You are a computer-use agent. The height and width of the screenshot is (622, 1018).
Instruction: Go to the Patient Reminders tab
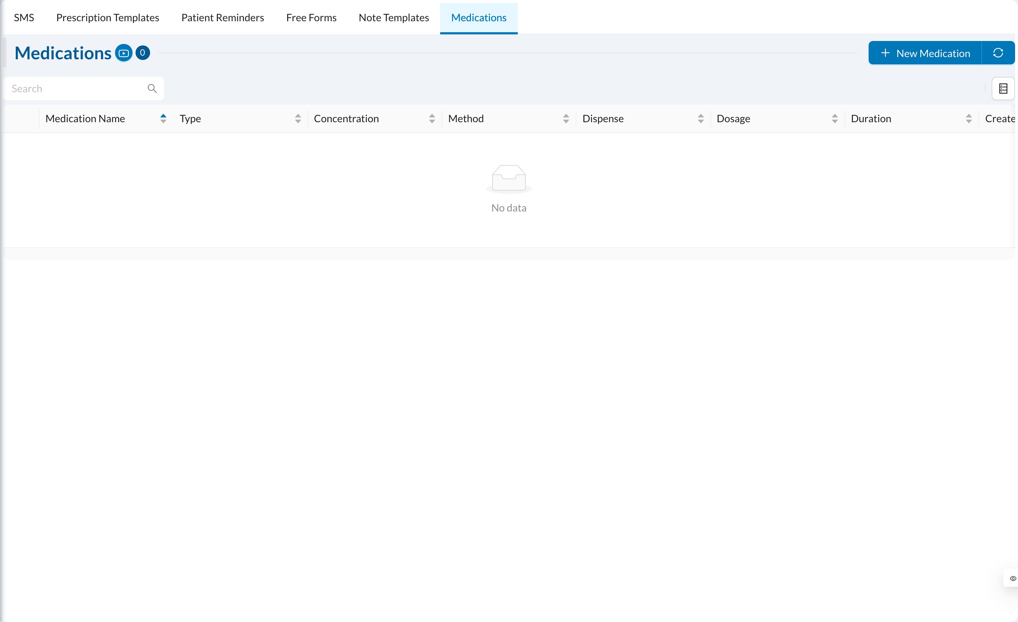click(223, 17)
